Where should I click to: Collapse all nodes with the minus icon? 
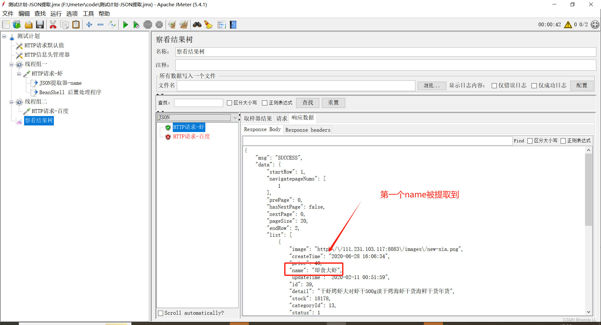(x=100, y=24)
